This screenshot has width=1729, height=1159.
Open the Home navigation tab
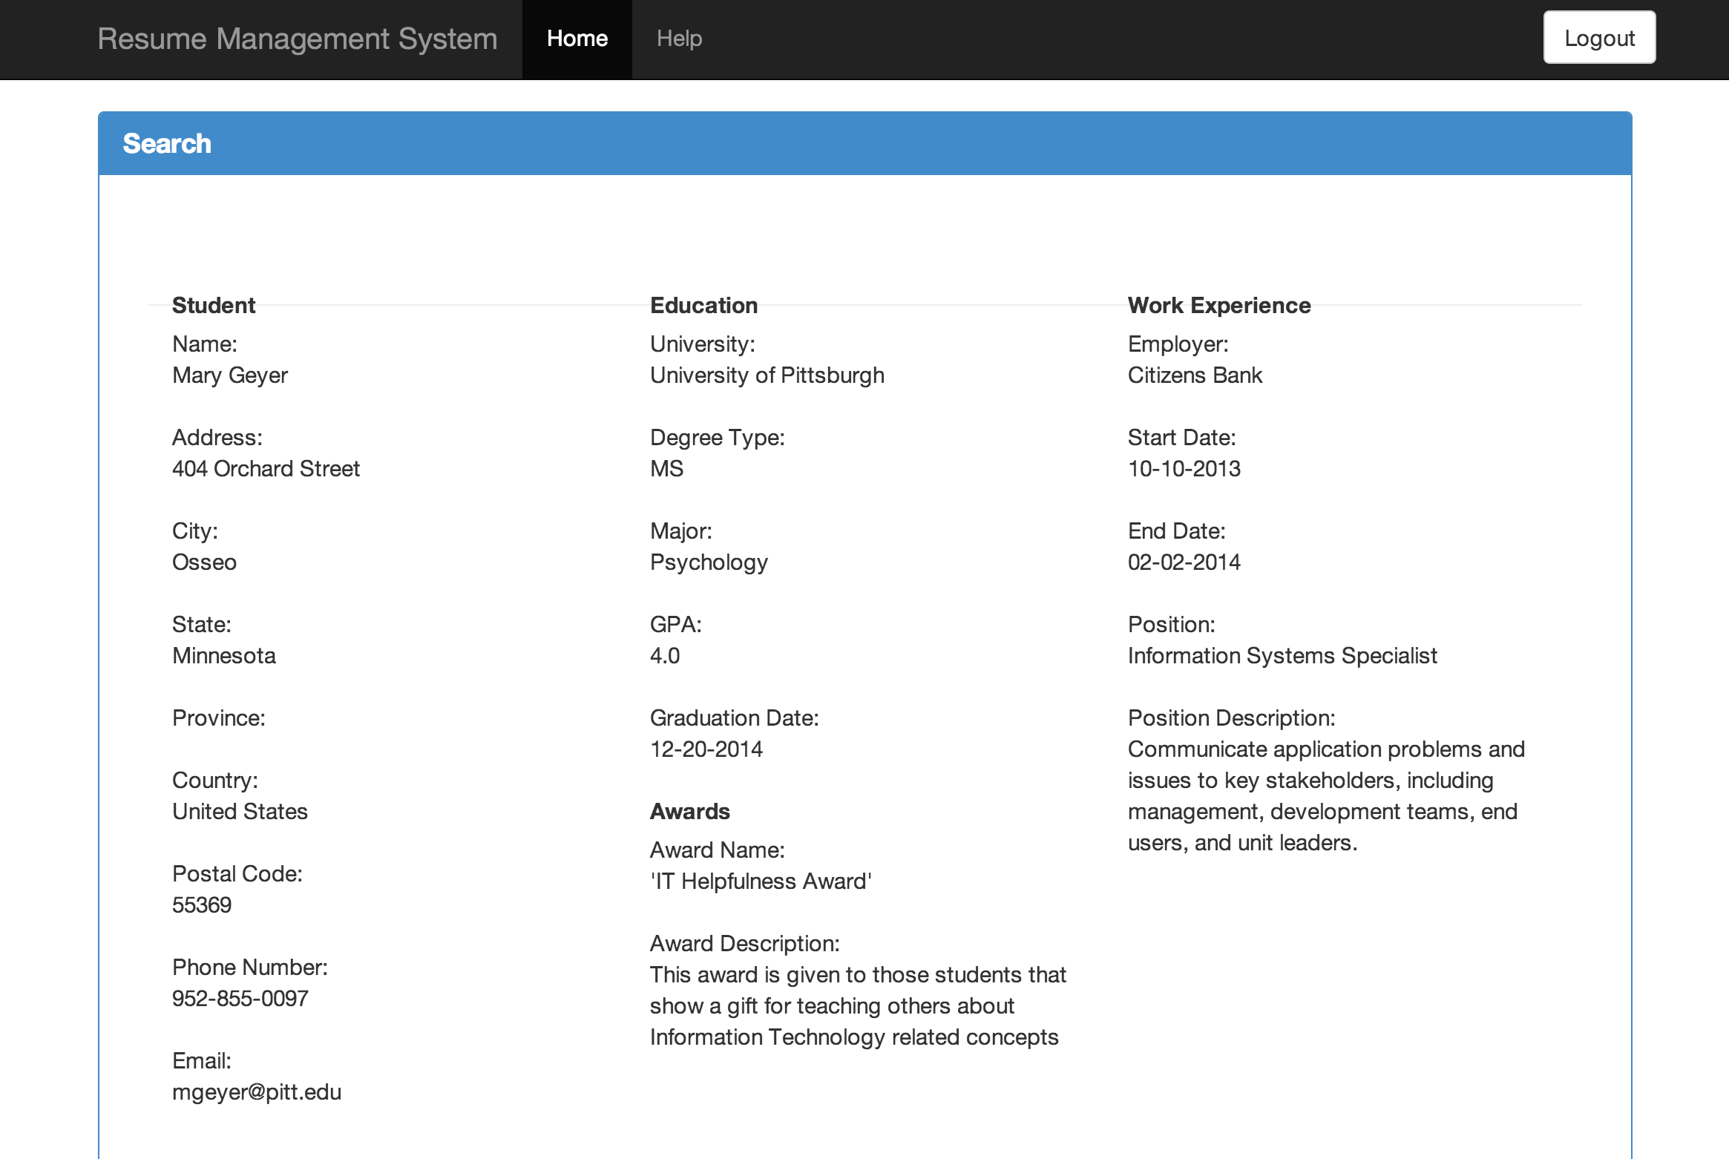577,39
